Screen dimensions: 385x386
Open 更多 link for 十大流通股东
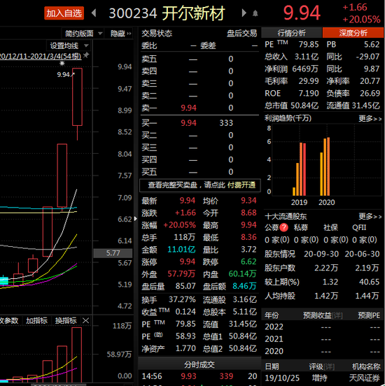370,216
